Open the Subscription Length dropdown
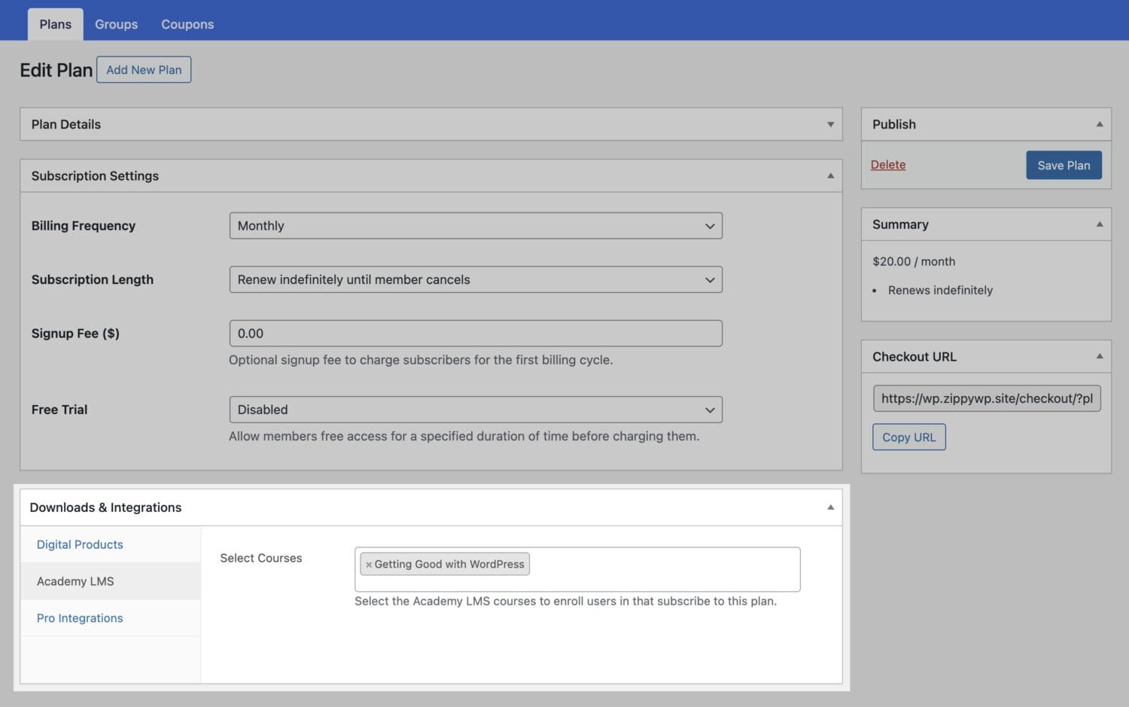Screen dimensions: 1129x707 (476, 279)
